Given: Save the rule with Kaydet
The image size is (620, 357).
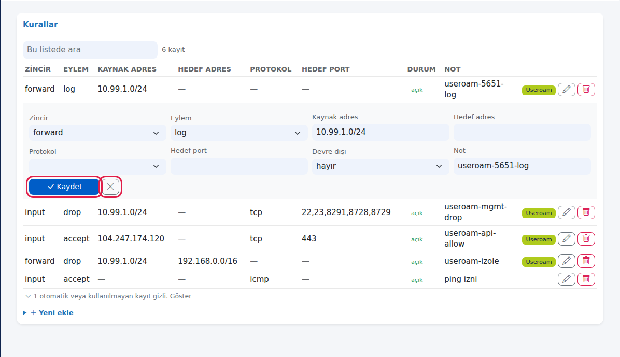Looking at the screenshot, I should (64, 187).
